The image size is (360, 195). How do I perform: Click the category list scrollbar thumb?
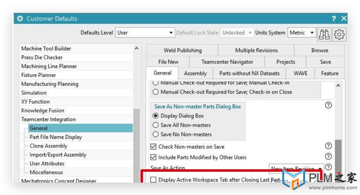pyautogui.click(x=137, y=146)
